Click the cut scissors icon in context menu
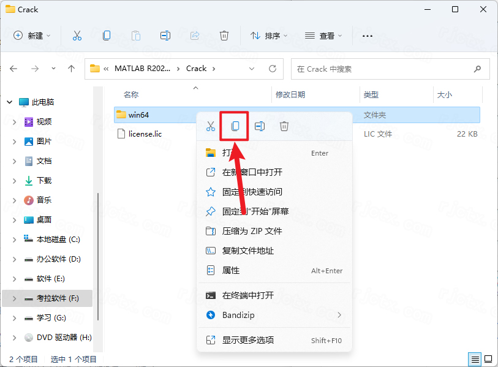The width and height of the screenshot is (498, 367). click(211, 126)
